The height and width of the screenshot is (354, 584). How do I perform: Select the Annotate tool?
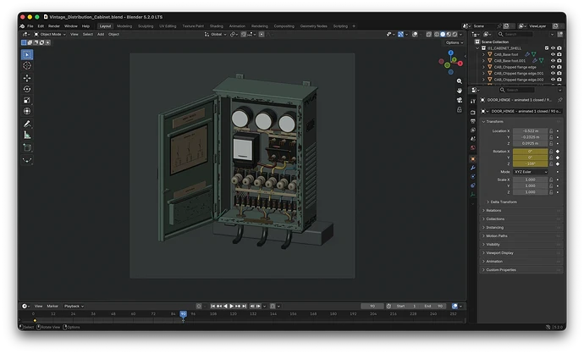point(27,124)
